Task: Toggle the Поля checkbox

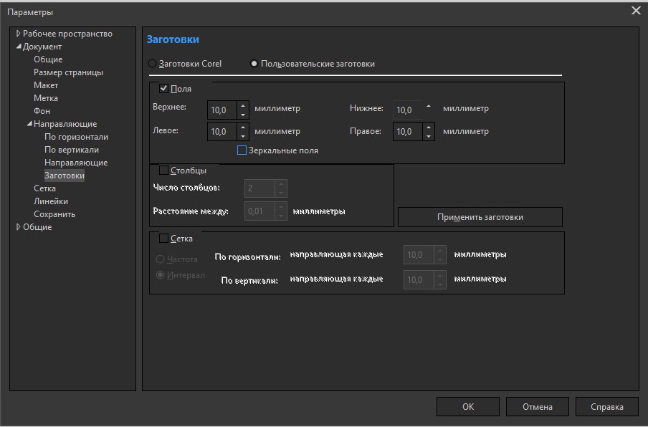Action: pos(163,89)
